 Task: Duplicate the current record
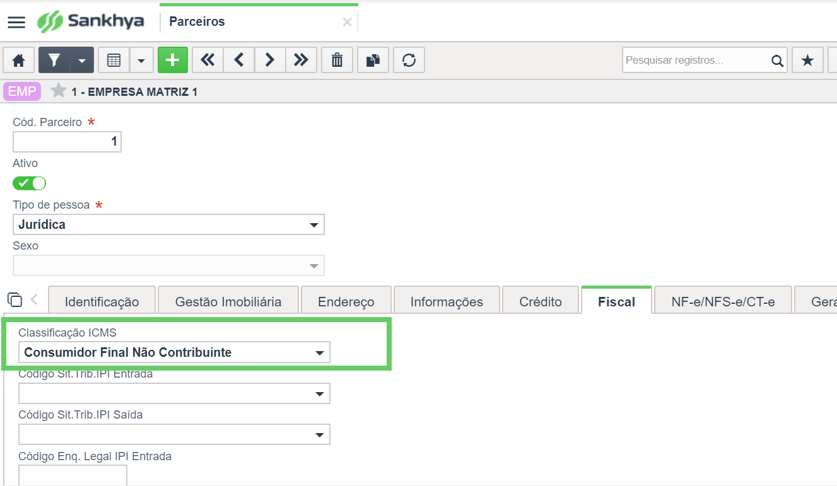(x=373, y=60)
